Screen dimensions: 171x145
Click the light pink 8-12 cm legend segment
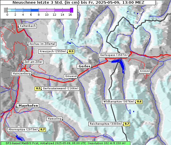click(46, 11)
